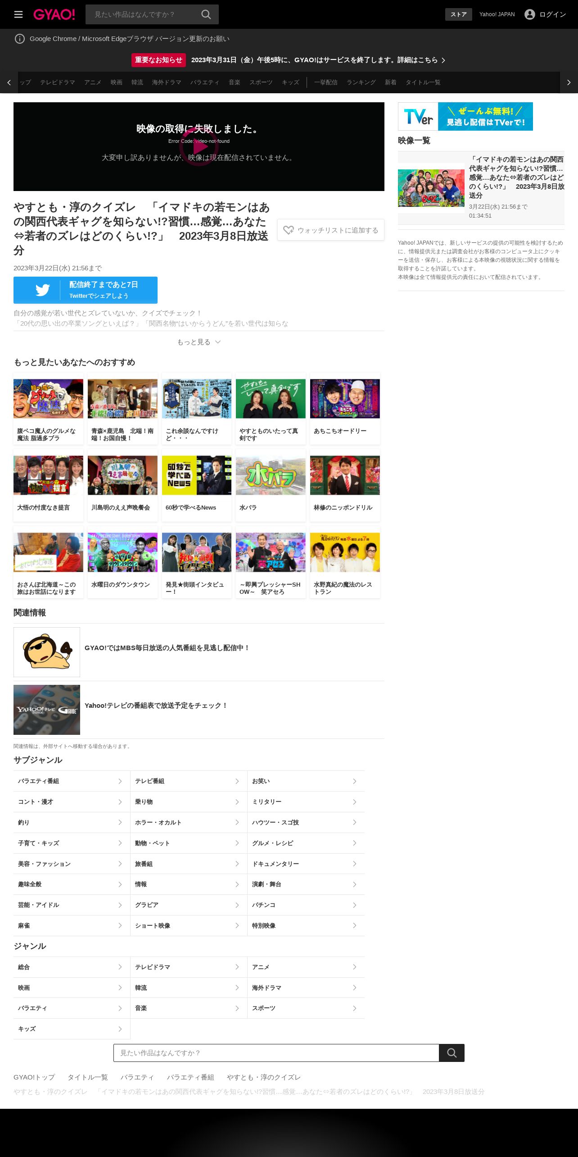Open 特別映像 subgenre row
578x1157 pixels.
[x=306, y=926]
